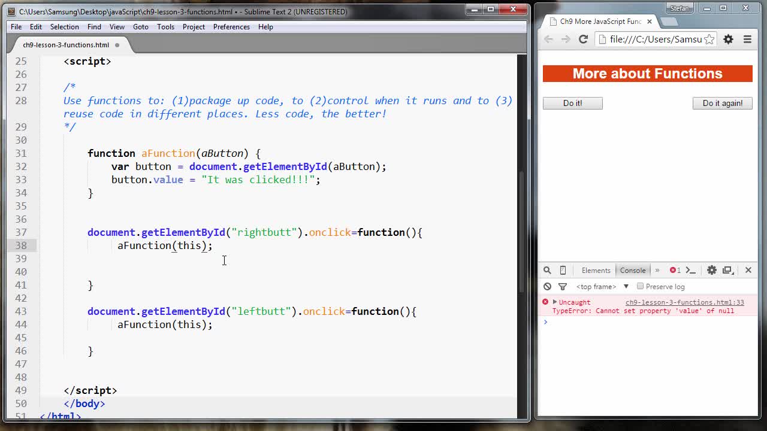Maximize the Chrome window

(x=723, y=8)
